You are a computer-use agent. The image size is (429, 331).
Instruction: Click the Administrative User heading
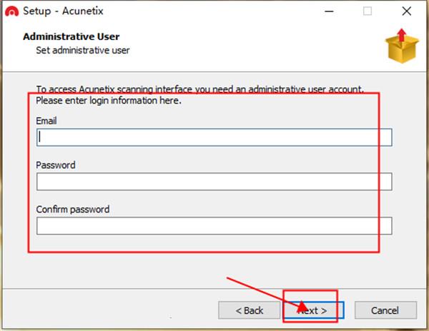[x=71, y=36]
